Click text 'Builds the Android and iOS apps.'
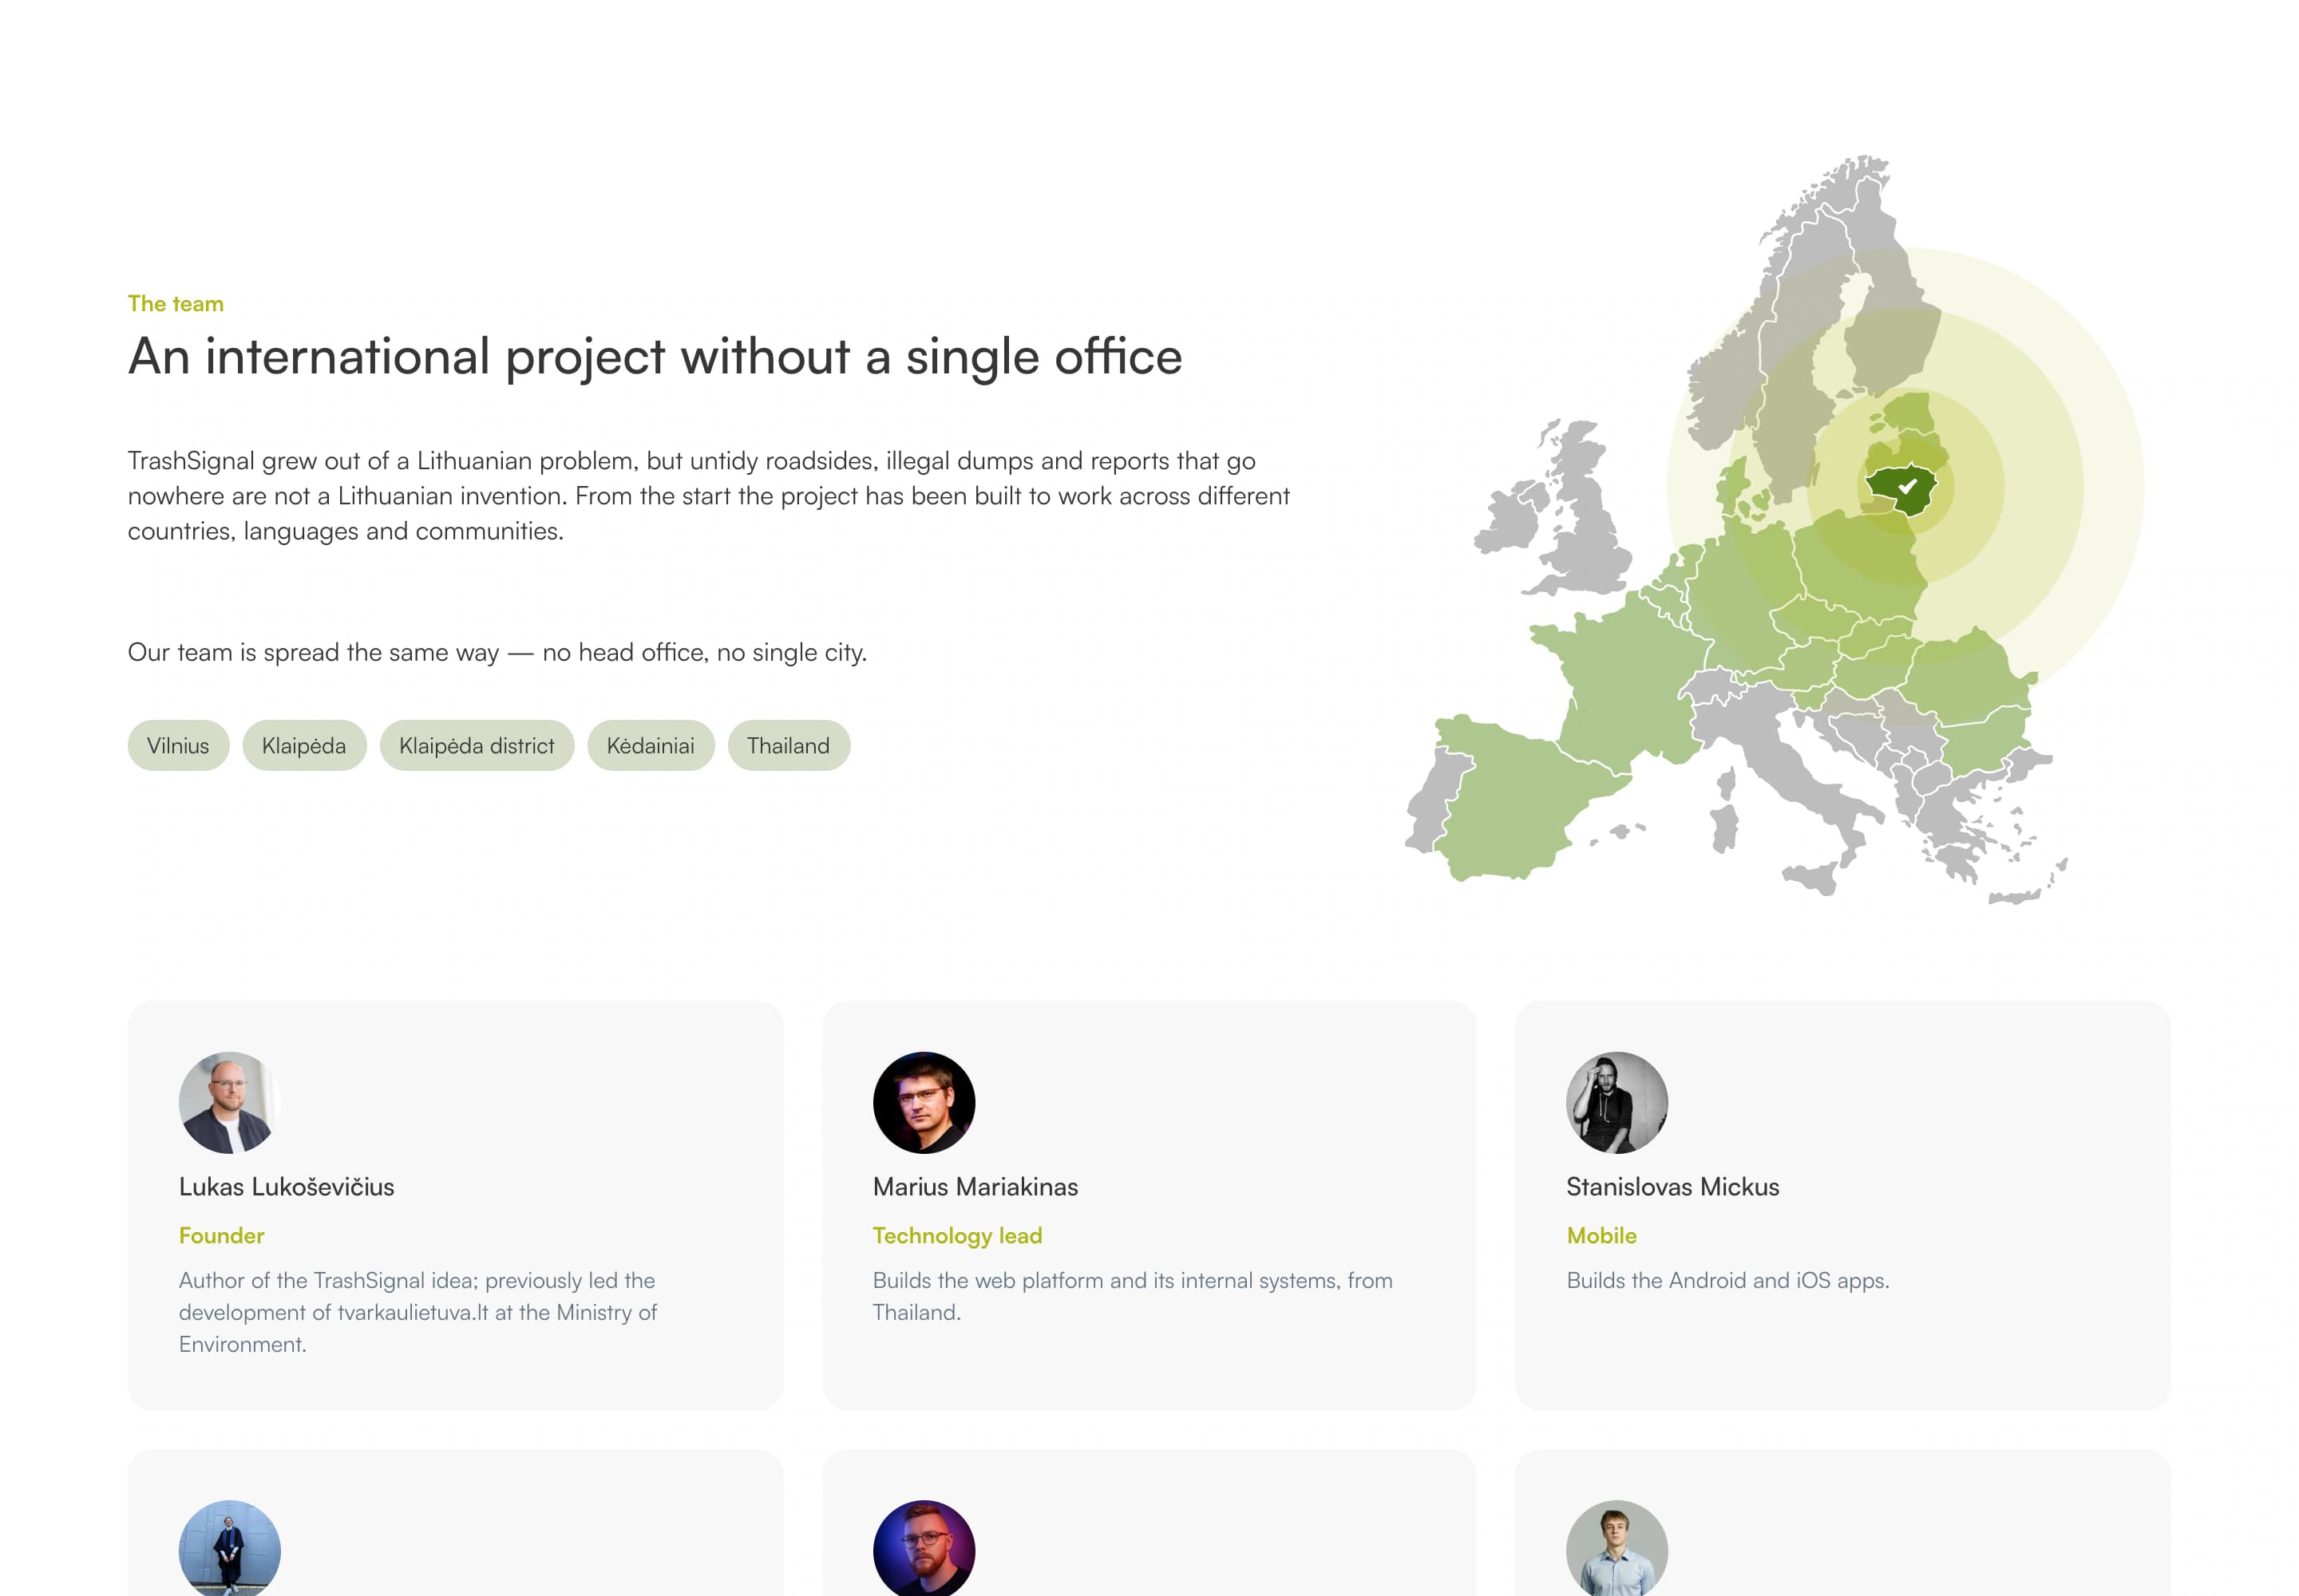The image size is (2299, 1596). pos(1727,1280)
